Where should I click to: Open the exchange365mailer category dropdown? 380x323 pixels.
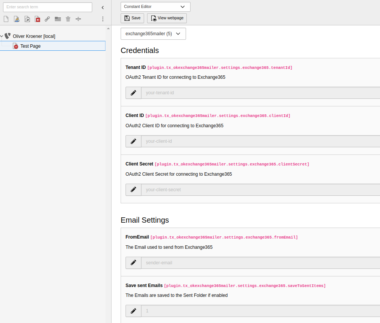[153, 33]
